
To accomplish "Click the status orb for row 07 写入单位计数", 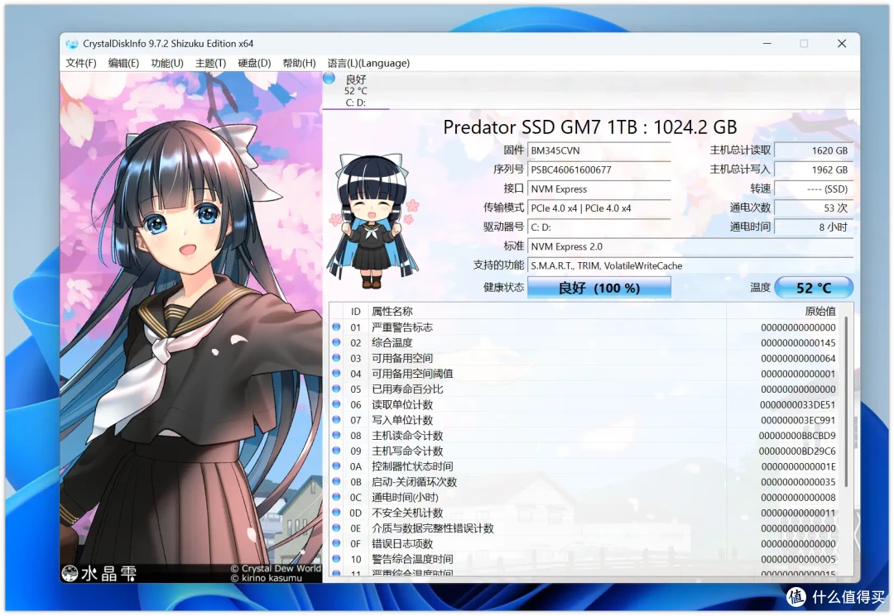I will [x=336, y=419].
